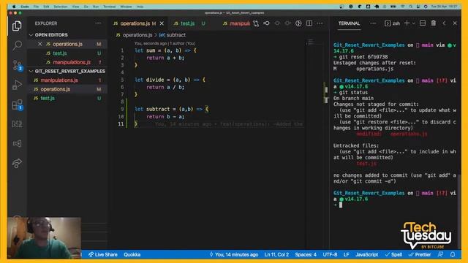Image resolution: width=468 pixels, height=263 pixels.
Task: Select the zsh terminal shell entry
Action: pos(393,23)
